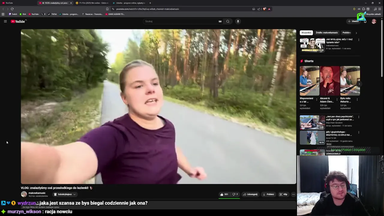Open the 'Jest pan chory psychicznie' video thumbnail
Viewport: 384px width, 216px height.
pyautogui.click(x=312, y=122)
